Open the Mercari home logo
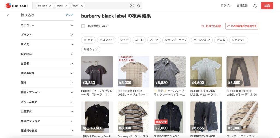Viewport: 280px width, 138px height. 17,5
